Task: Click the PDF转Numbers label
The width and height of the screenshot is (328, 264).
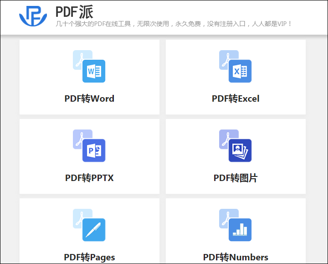Action: [x=236, y=257]
